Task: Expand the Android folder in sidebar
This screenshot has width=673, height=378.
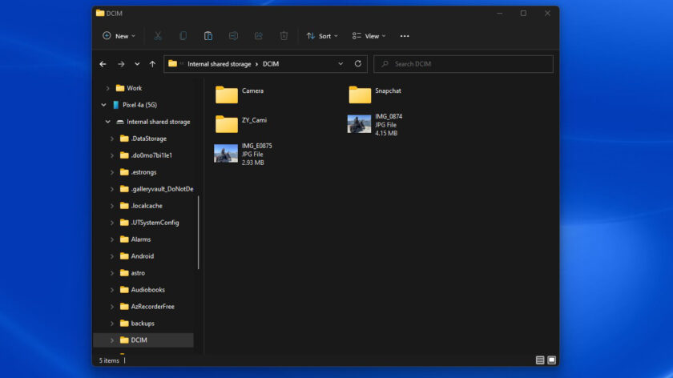Action: point(112,256)
